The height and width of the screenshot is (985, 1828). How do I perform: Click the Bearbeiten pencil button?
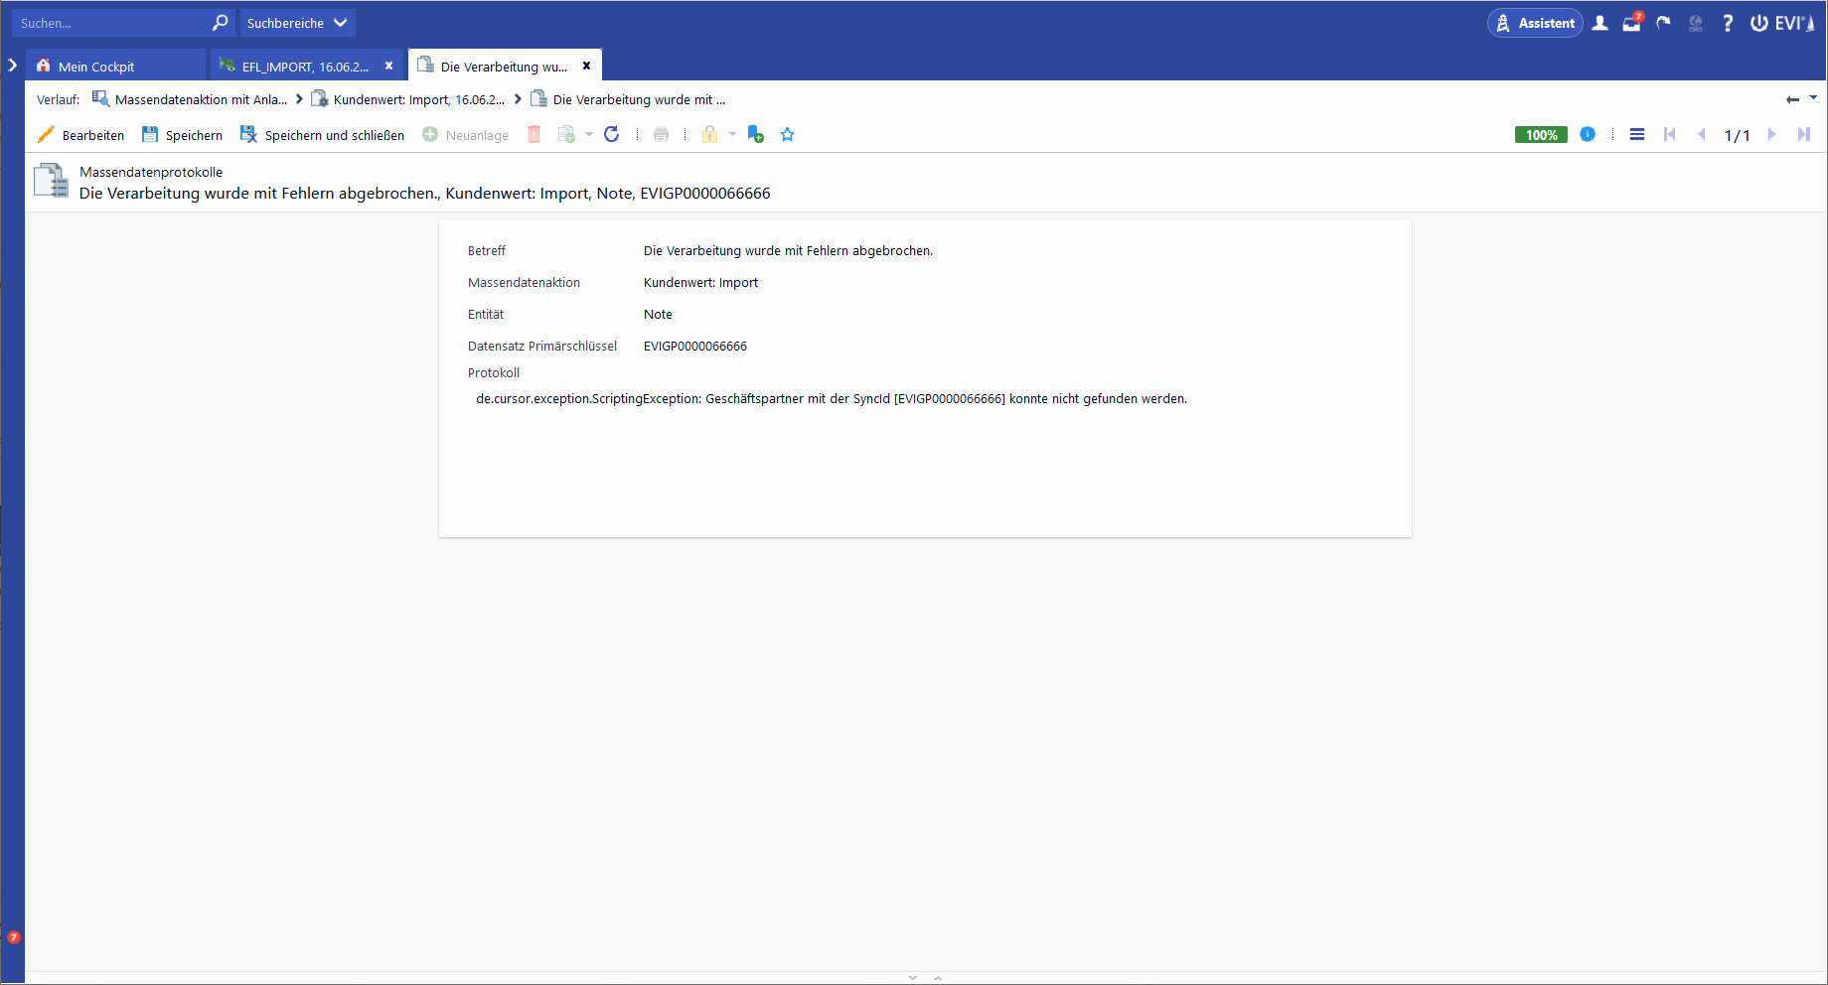pyautogui.click(x=80, y=135)
